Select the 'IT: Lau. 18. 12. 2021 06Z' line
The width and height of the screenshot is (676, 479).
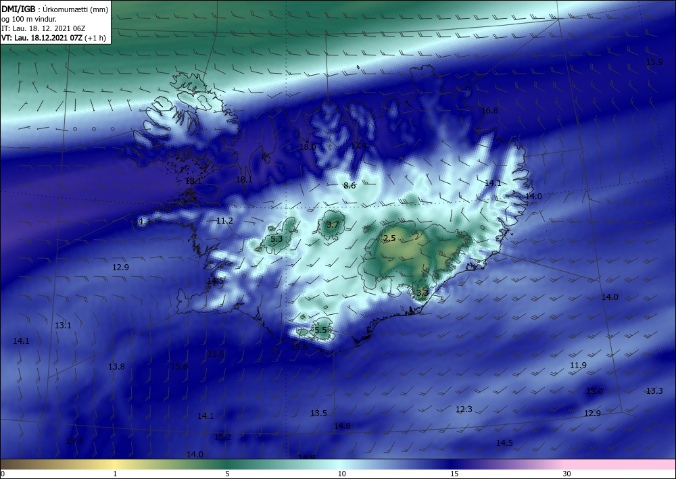(43, 28)
